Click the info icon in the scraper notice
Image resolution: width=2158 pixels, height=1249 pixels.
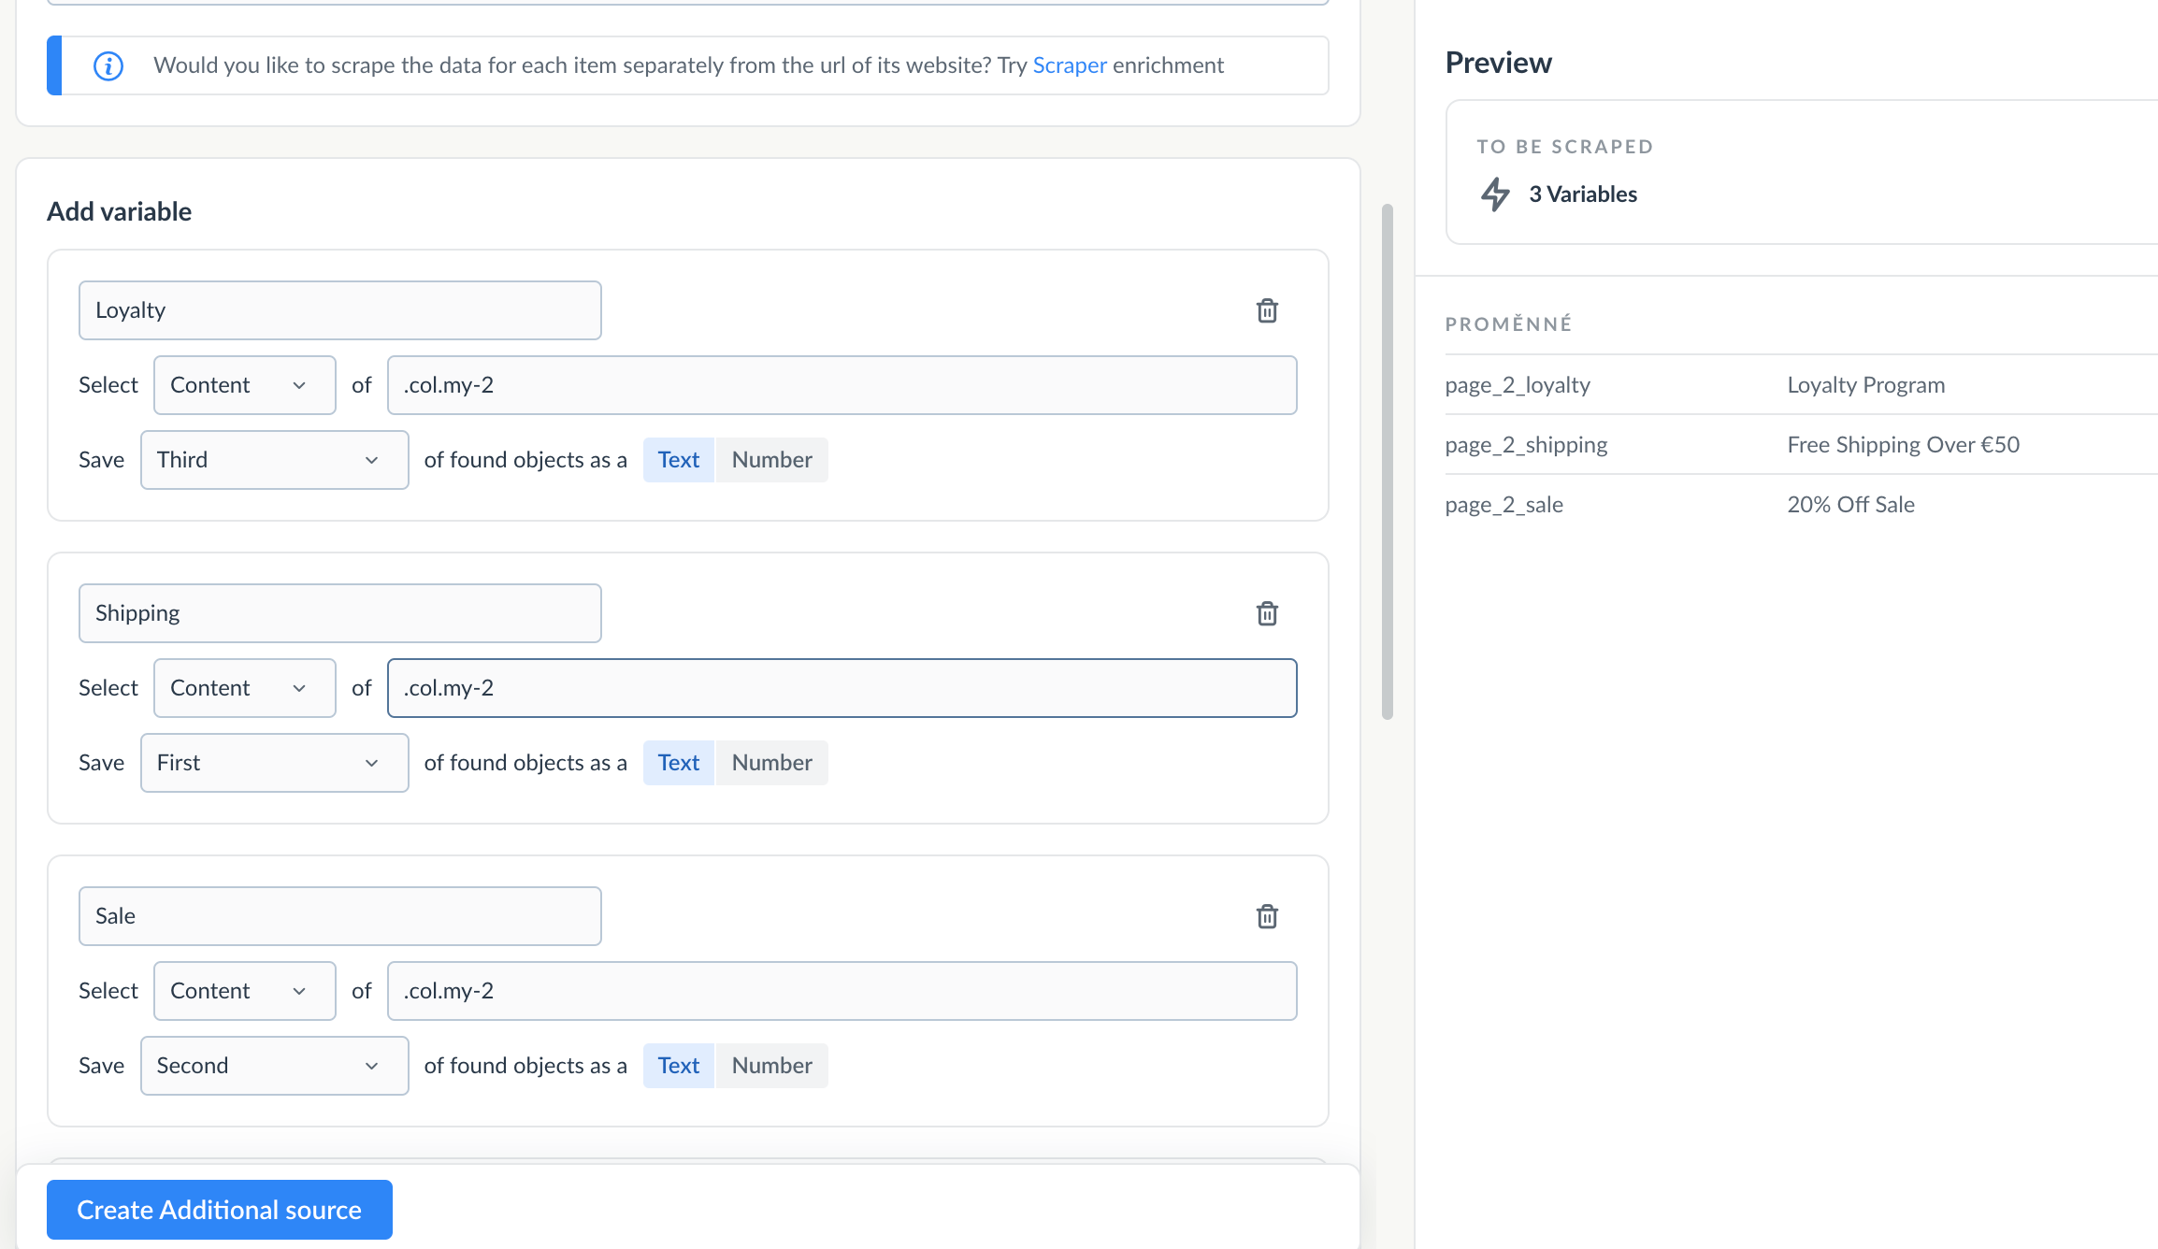(108, 65)
